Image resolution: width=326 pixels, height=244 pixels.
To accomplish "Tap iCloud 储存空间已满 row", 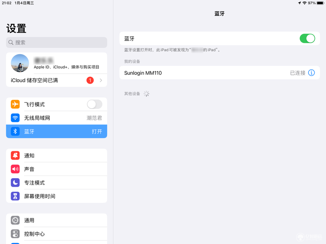I will pyautogui.click(x=57, y=80).
